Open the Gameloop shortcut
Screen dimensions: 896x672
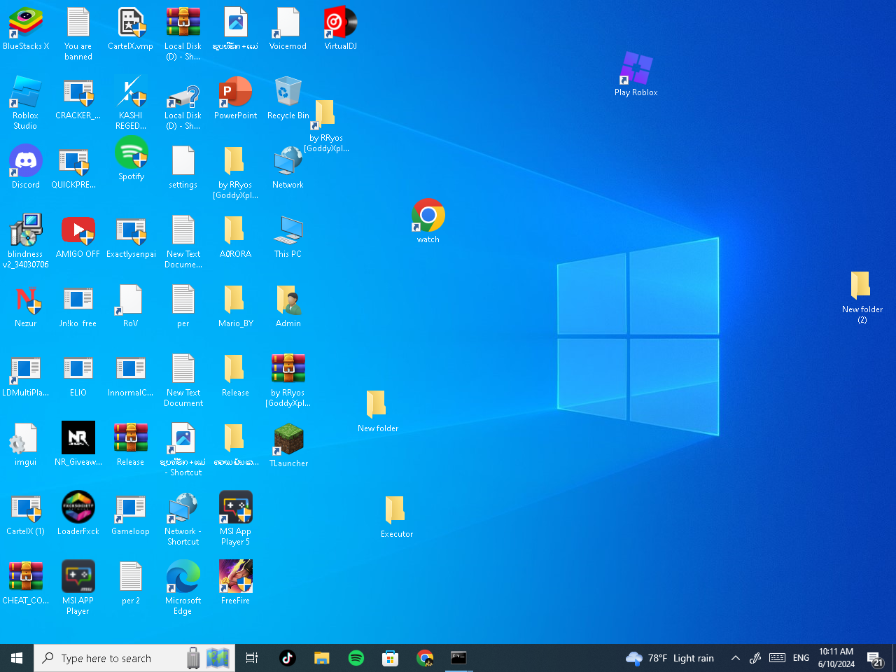pyautogui.click(x=131, y=514)
